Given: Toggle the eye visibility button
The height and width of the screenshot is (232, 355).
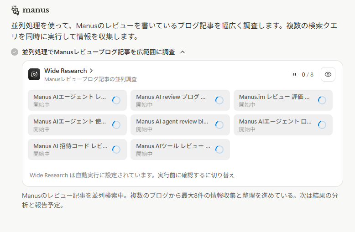Looking at the screenshot, I should [x=328, y=74].
